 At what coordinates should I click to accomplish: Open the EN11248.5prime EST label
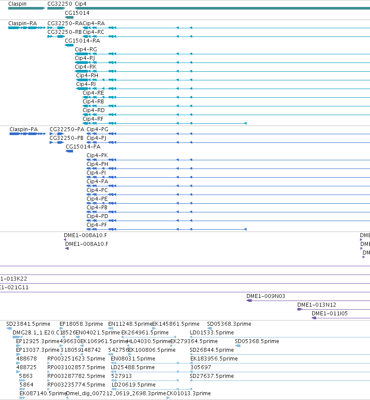coord(130,324)
